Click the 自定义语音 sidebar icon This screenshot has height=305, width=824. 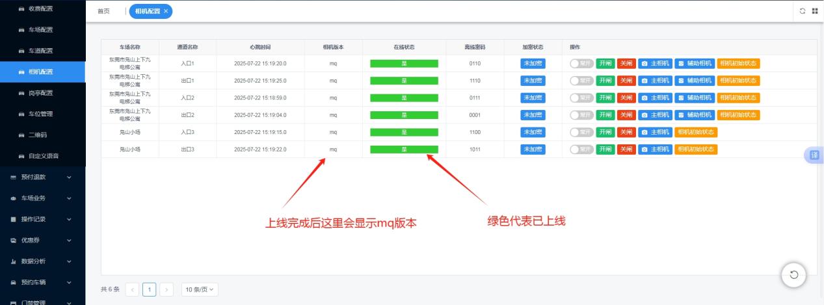[x=21, y=156]
